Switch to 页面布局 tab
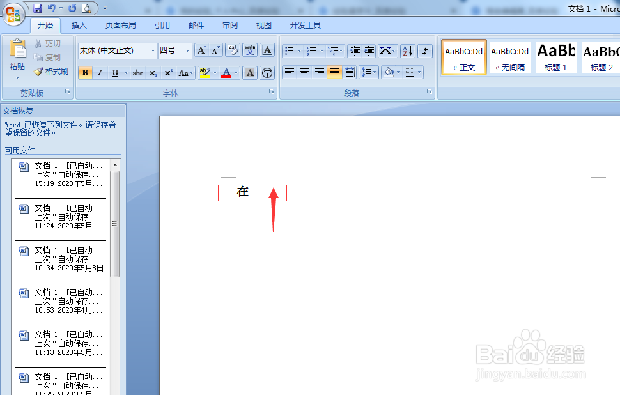 point(121,26)
